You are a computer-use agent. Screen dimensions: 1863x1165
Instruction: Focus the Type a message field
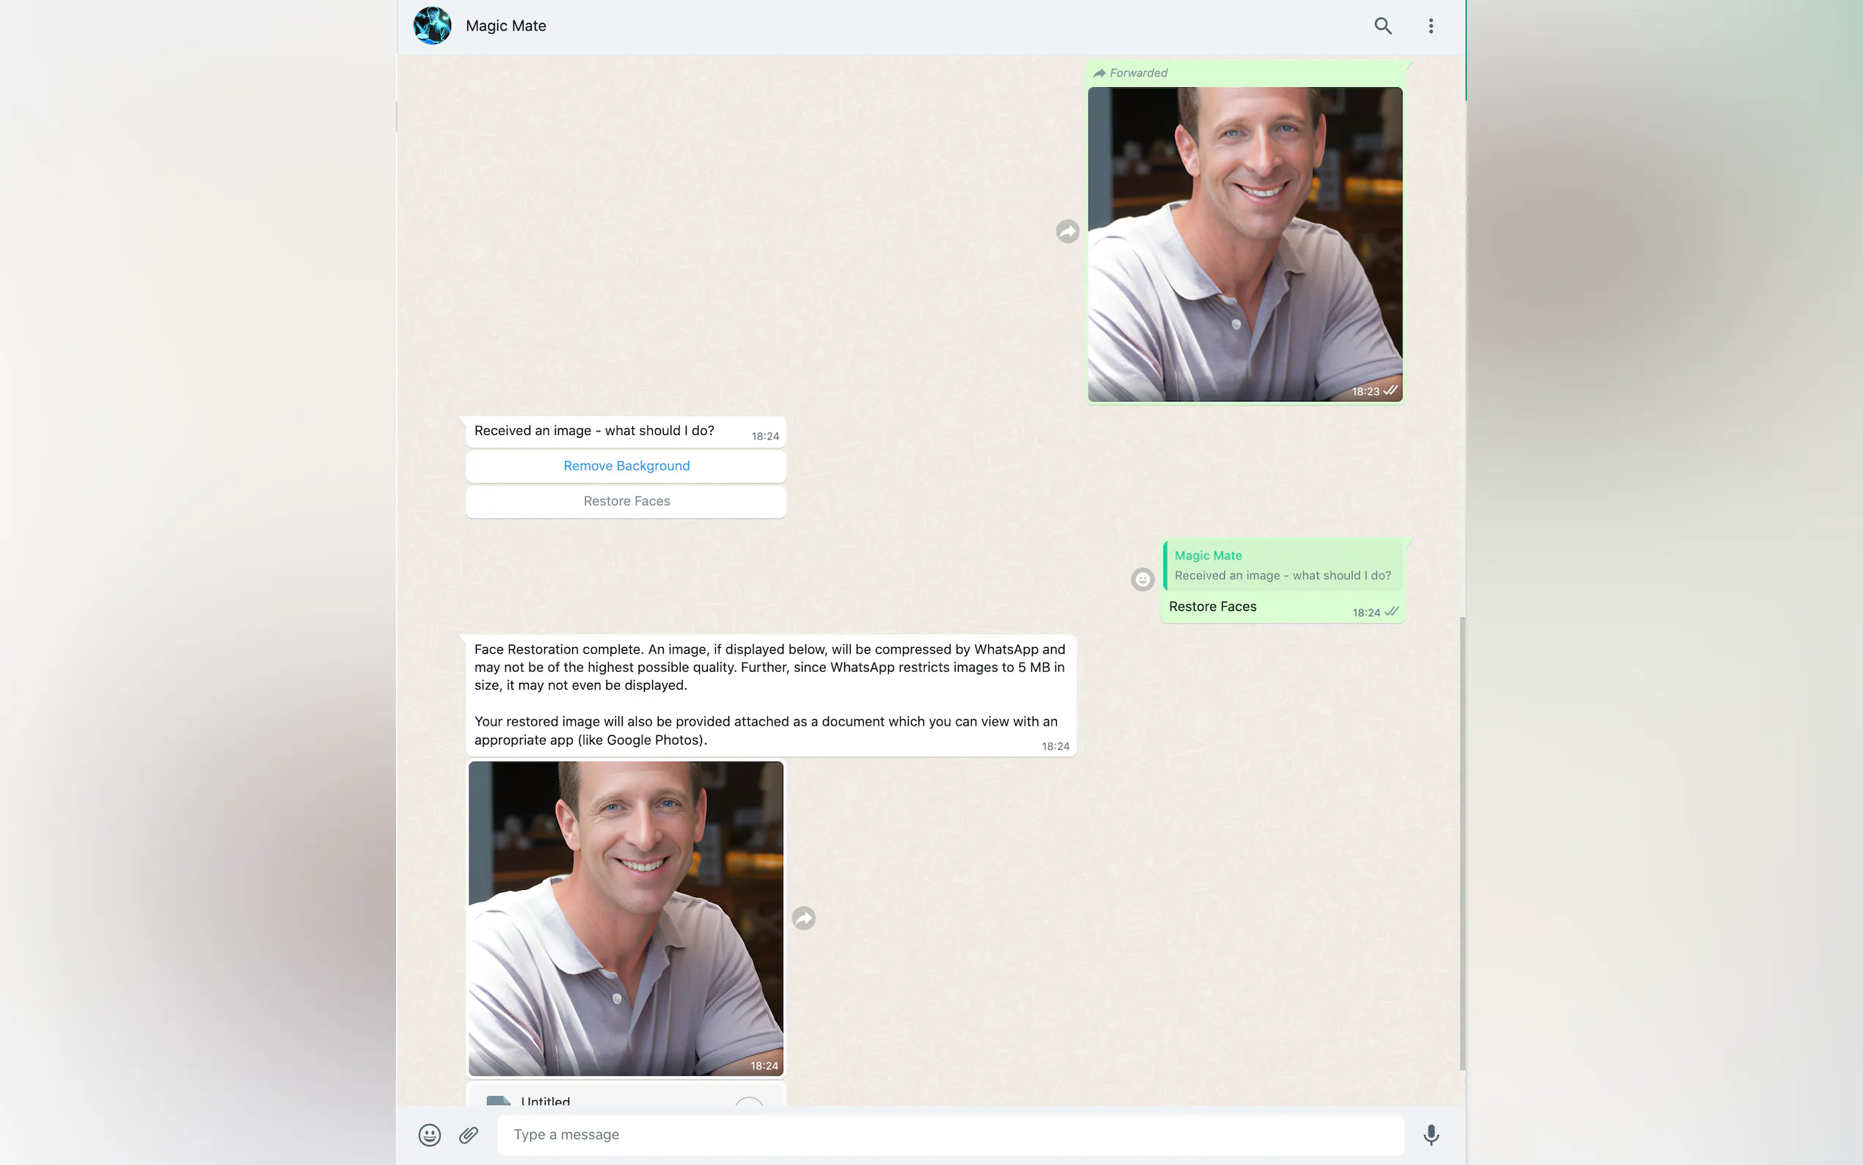(x=949, y=1134)
